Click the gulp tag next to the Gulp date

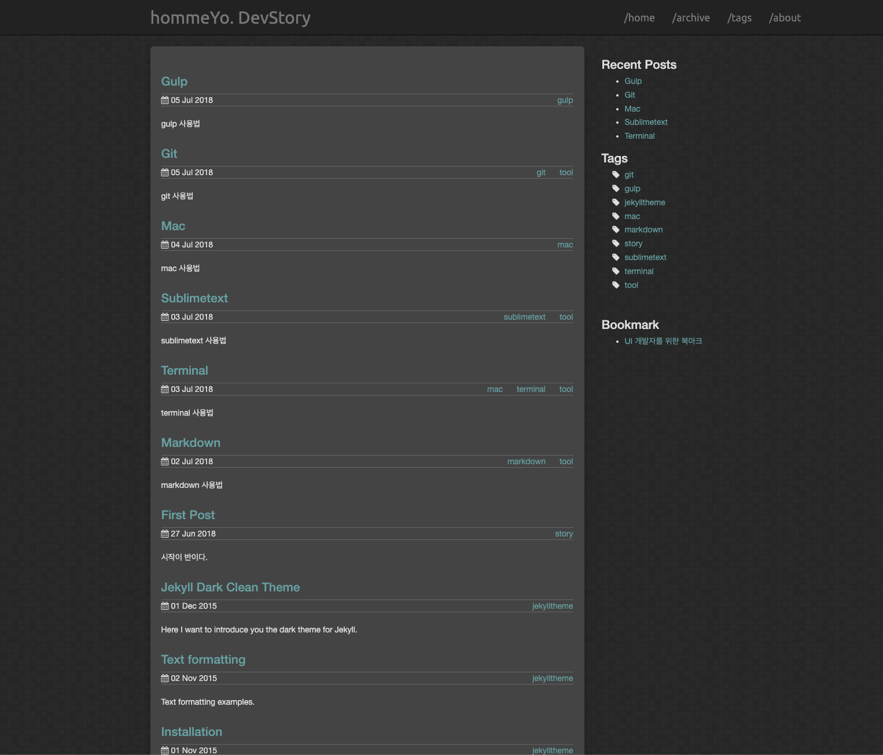coord(564,100)
